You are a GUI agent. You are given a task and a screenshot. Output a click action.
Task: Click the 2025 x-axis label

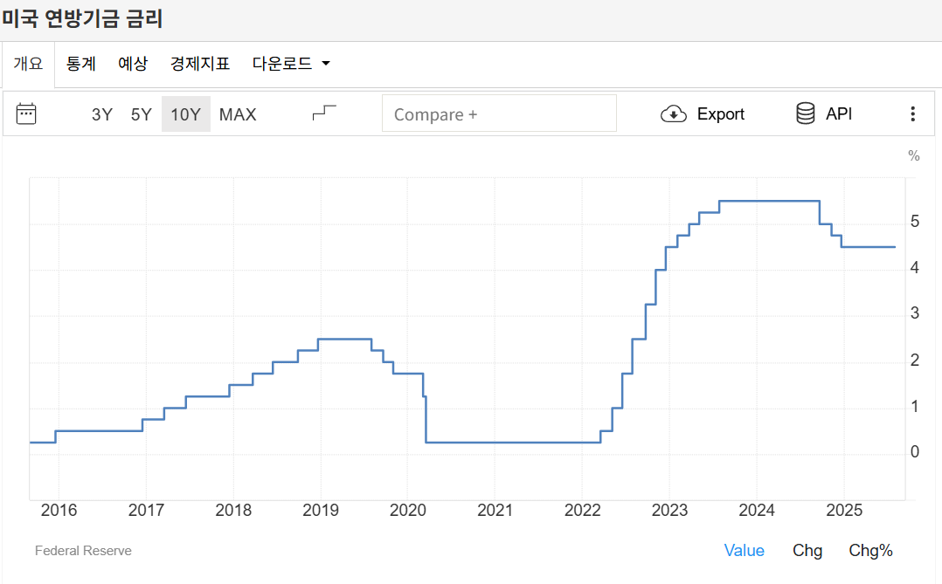[x=844, y=510]
